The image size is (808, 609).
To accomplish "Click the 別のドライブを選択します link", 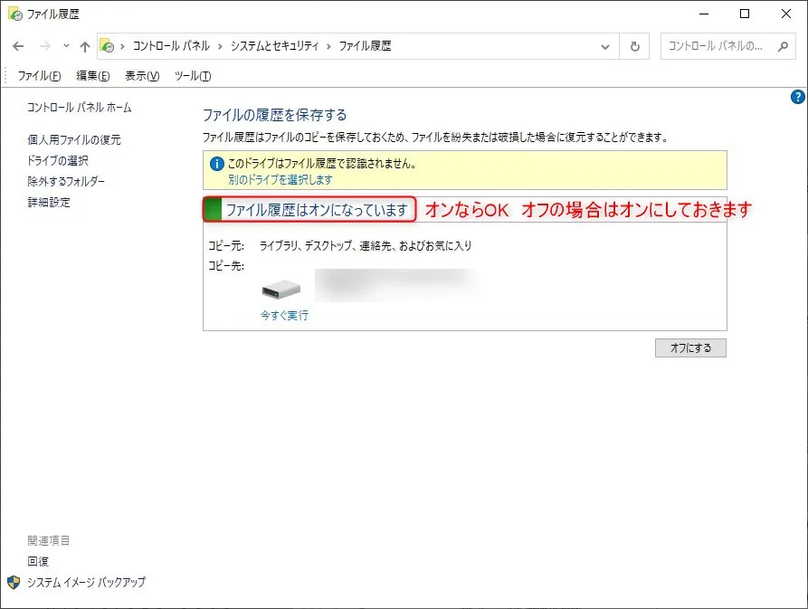I will [x=280, y=179].
